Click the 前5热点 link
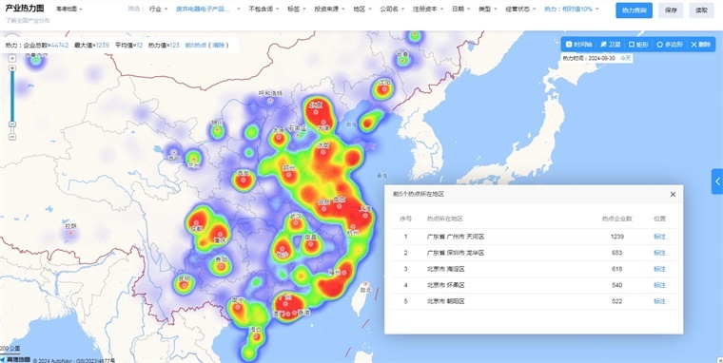 click(196, 46)
